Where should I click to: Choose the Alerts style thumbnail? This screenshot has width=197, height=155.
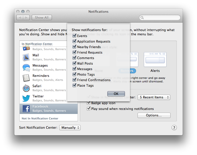(x=155, y=60)
